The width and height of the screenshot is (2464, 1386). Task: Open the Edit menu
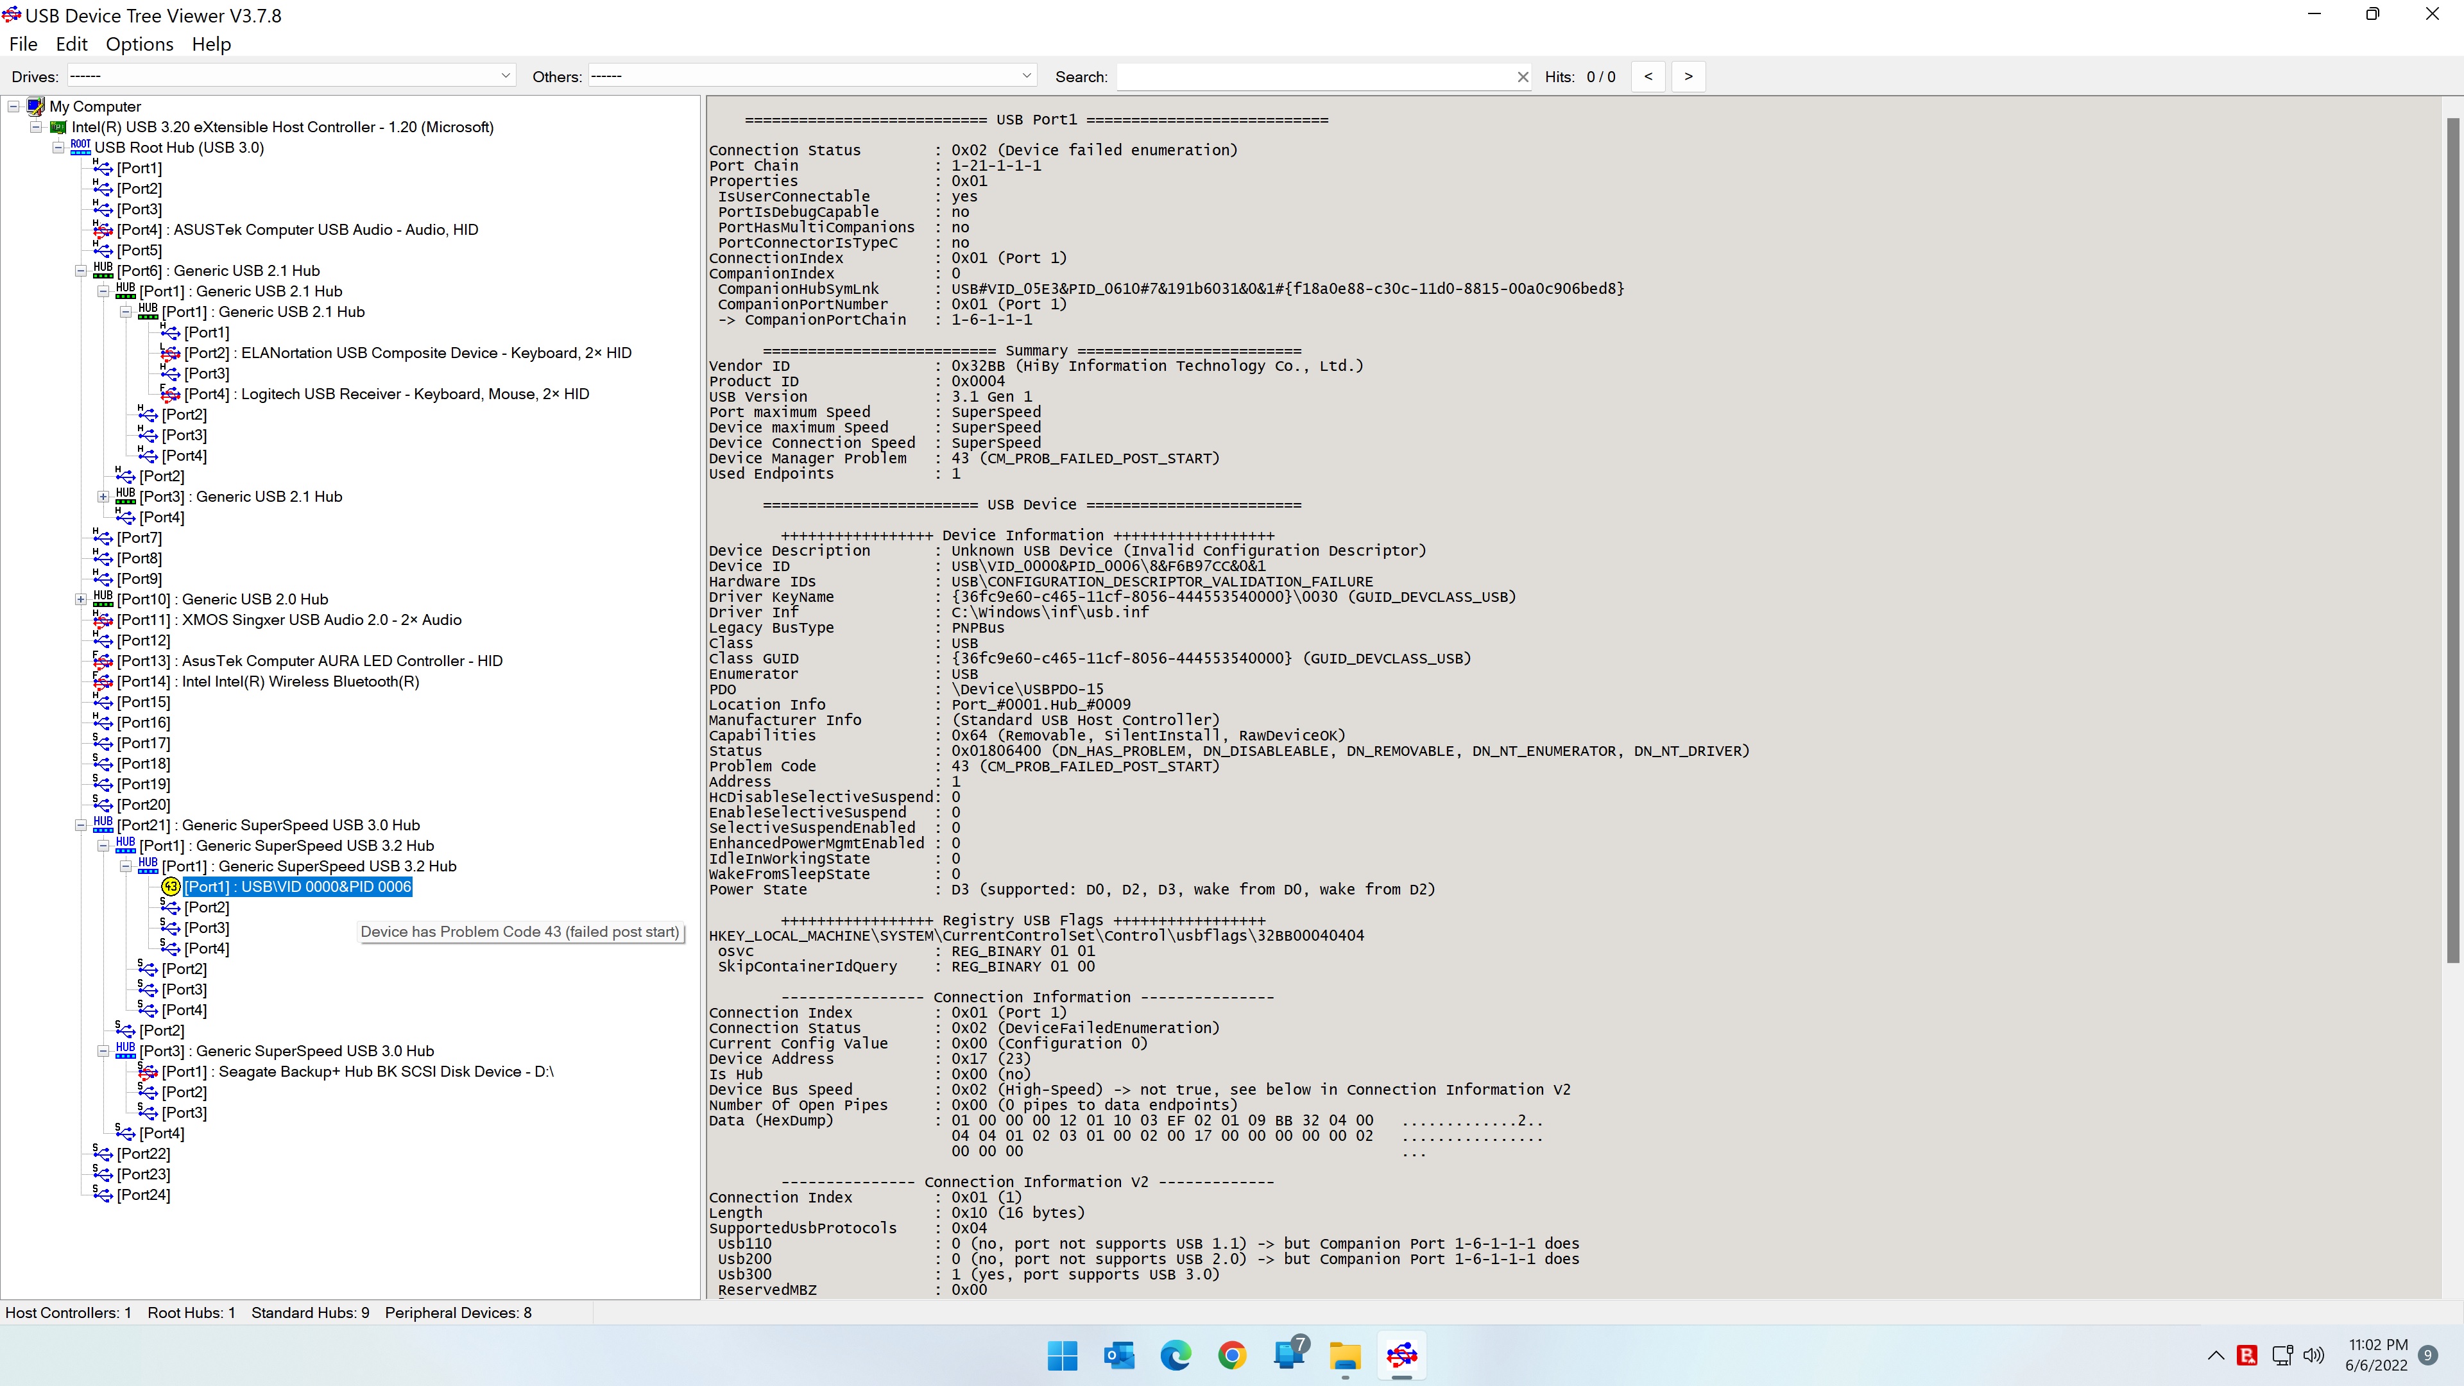(x=72, y=44)
